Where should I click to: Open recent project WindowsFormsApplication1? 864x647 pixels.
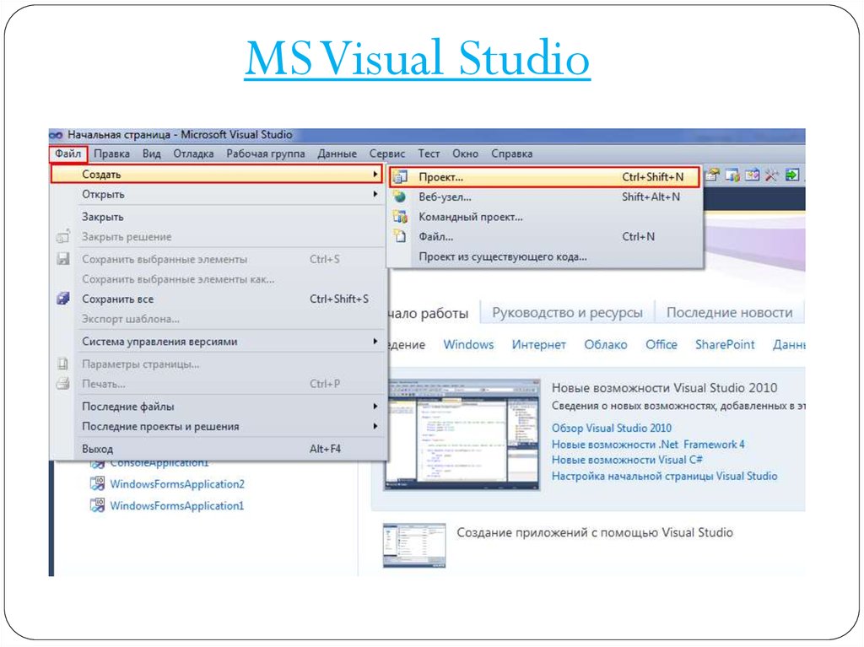(x=176, y=506)
